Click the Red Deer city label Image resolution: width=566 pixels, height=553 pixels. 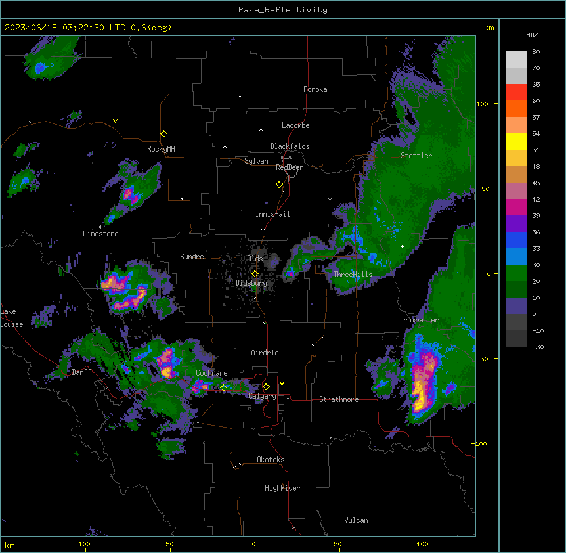coord(289,167)
